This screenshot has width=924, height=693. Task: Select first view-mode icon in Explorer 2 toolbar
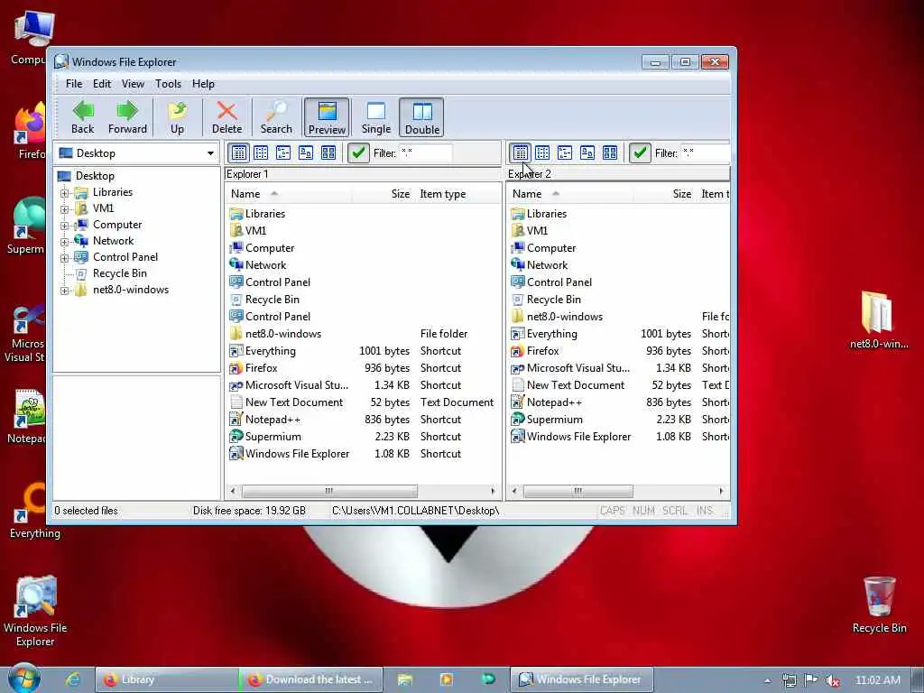(x=521, y=153)
